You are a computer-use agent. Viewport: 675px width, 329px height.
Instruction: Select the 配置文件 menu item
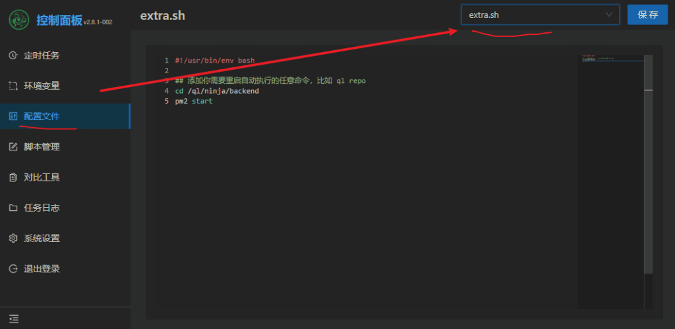click(65, 116)
